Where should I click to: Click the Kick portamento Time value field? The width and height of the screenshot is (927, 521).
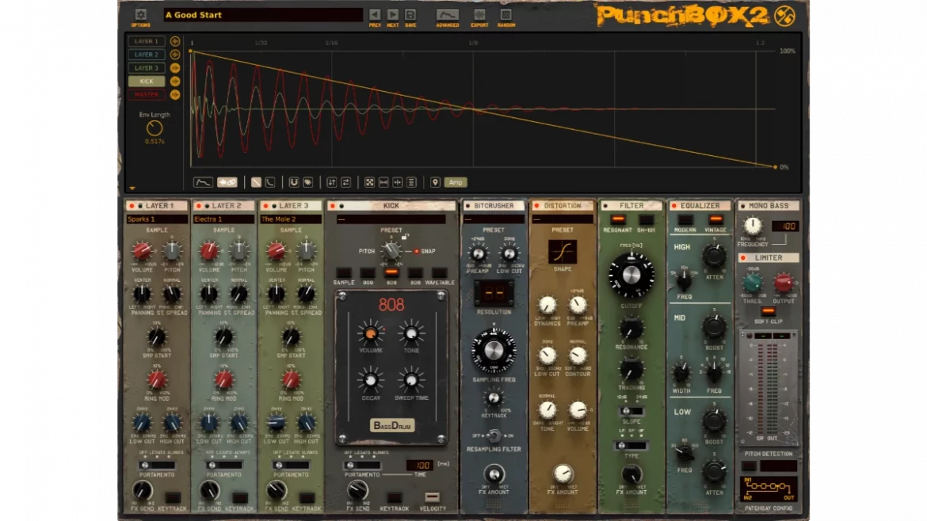(x=420, y=466)
